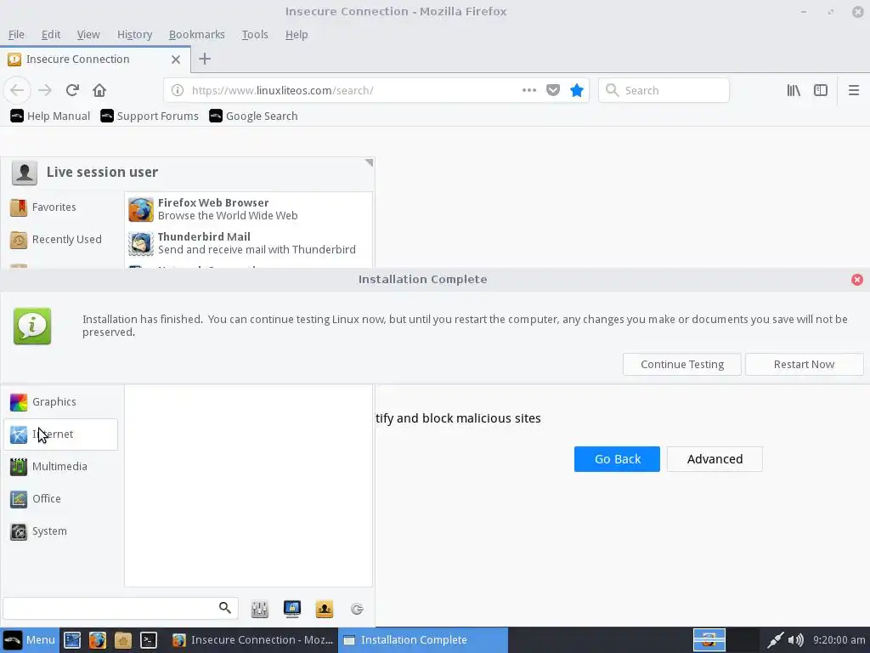
Task: Close the Insecure Connection tab
Action: 176,60
